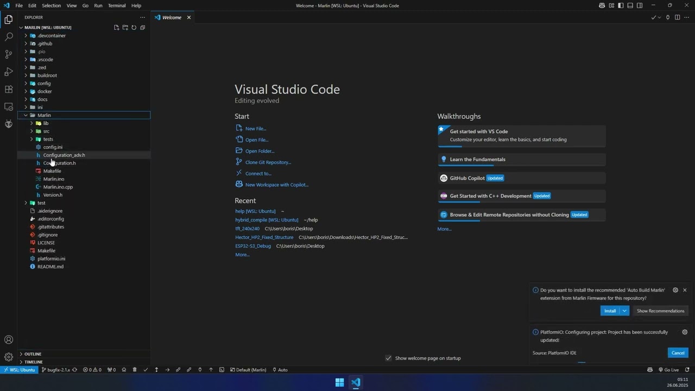Image resolution: width=695 pixels, height=391 pixels.
Task: Open Run and Debug view
Action: [9, 72]
